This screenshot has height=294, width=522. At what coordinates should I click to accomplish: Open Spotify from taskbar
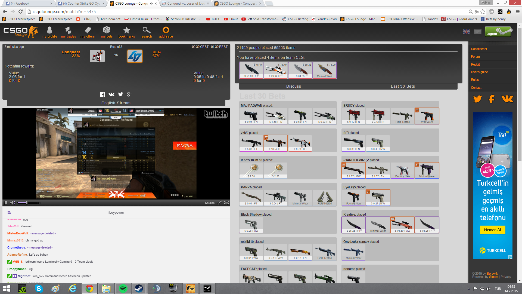click(x=123, y=289)
